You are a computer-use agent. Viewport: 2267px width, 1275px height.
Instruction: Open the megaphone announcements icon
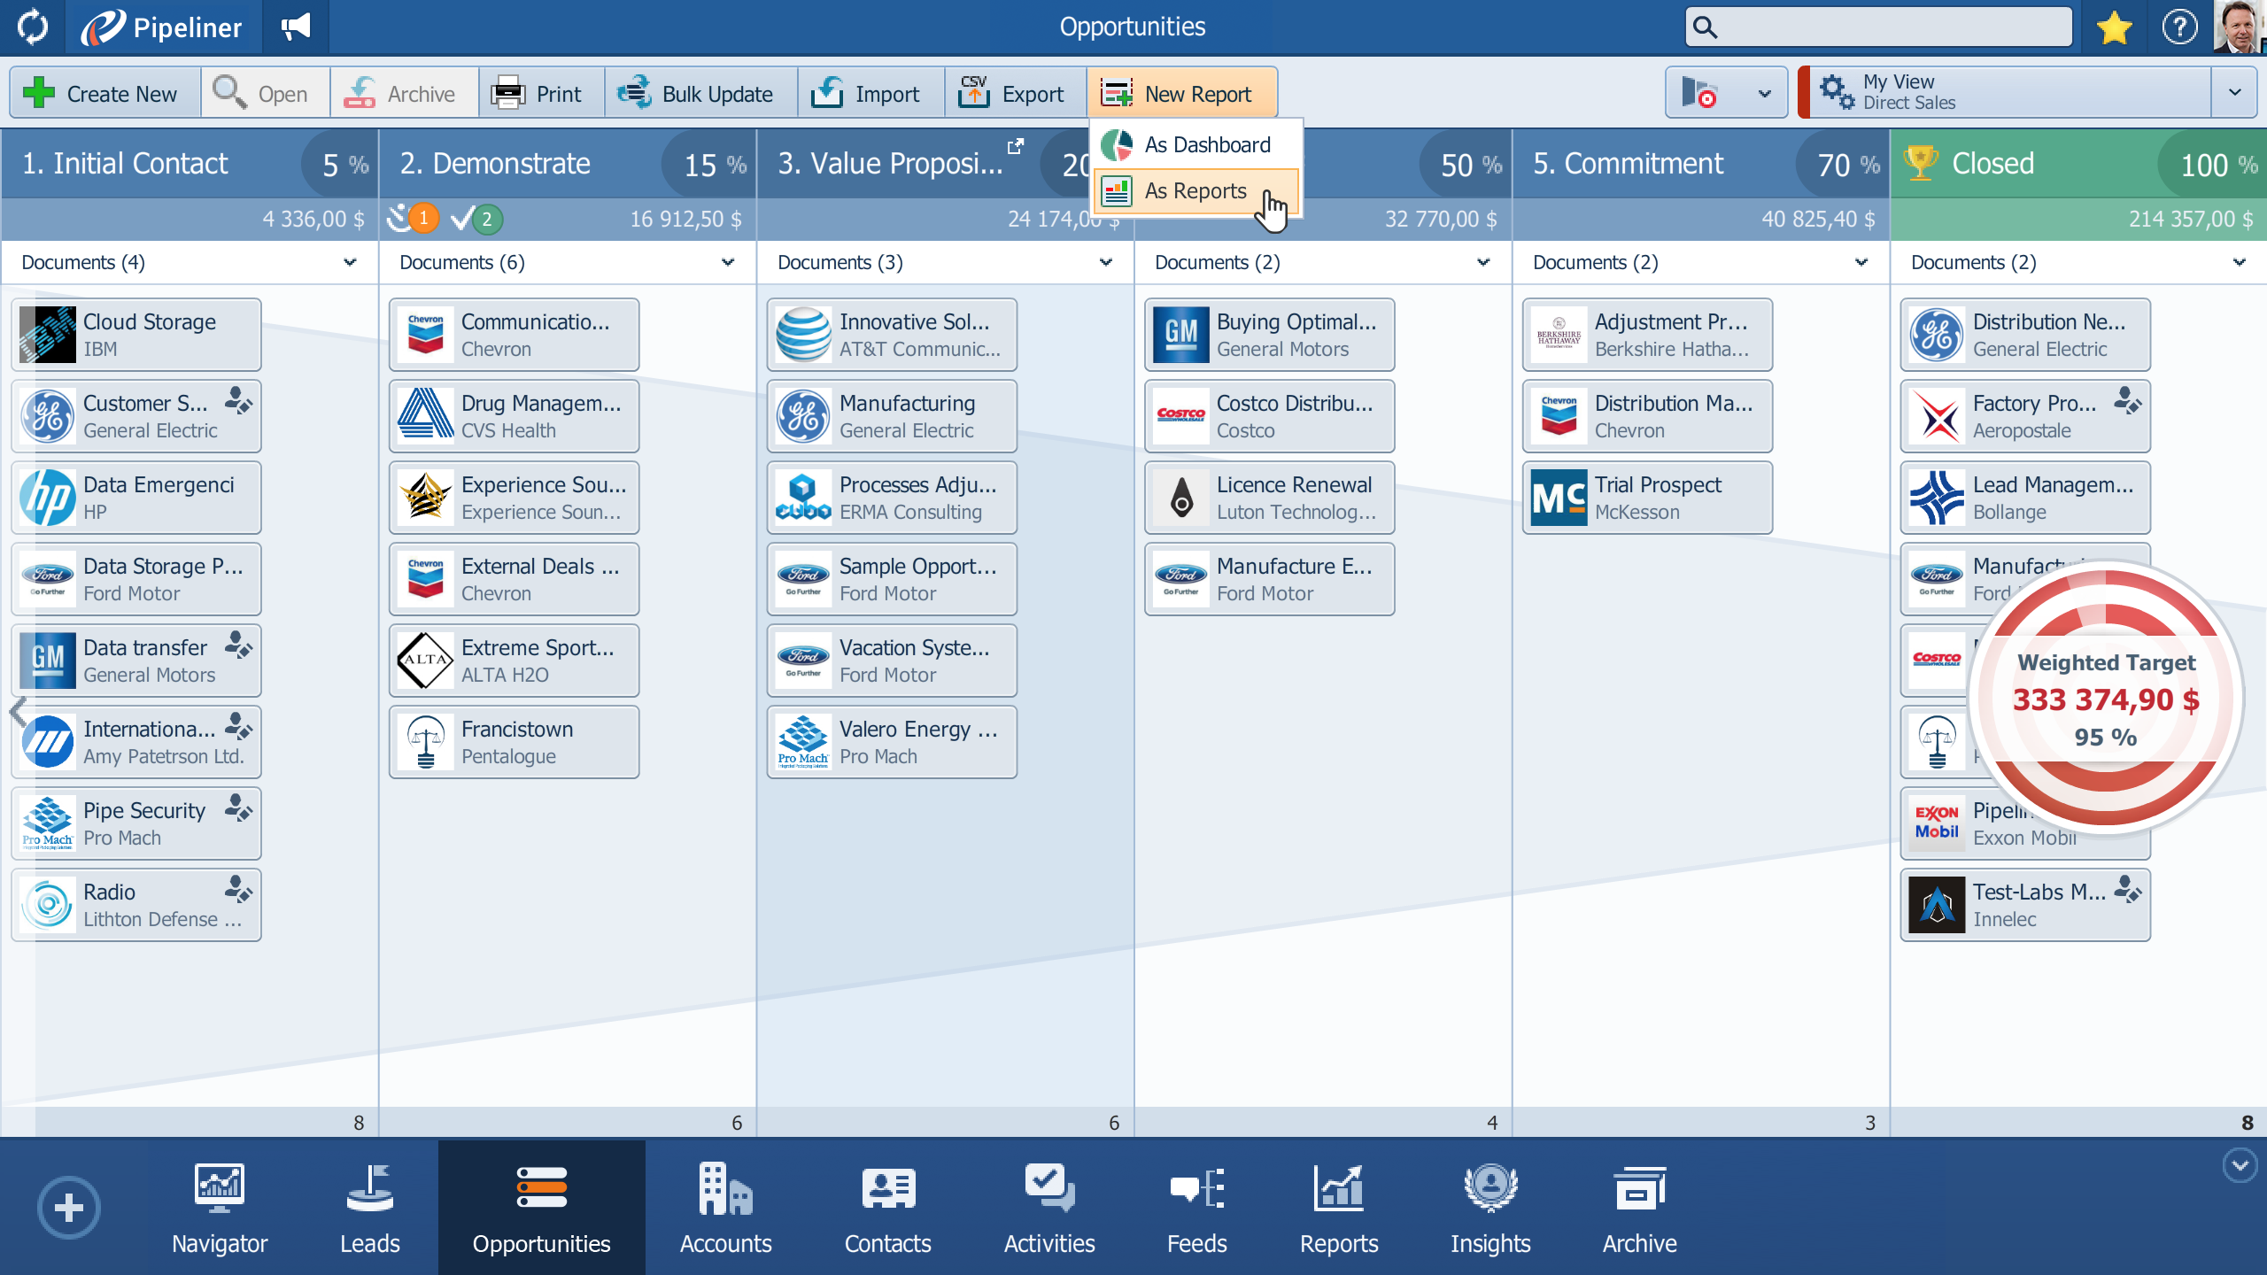click(296, 27)
